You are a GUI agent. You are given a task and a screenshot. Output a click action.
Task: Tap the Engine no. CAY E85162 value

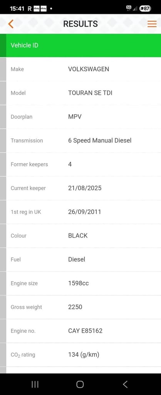[85, 331]
